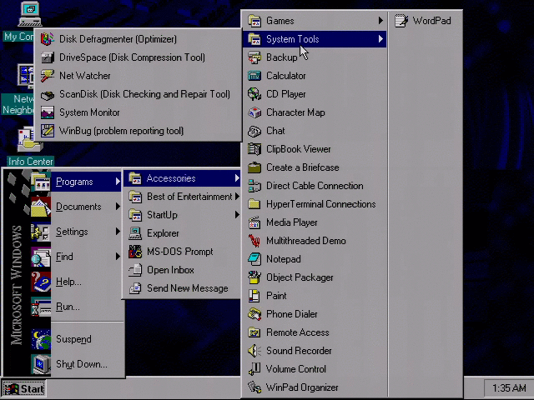Screen dimensions: 534x400
Task: Click the Object Packager icon
Action: tap(254, 277)
